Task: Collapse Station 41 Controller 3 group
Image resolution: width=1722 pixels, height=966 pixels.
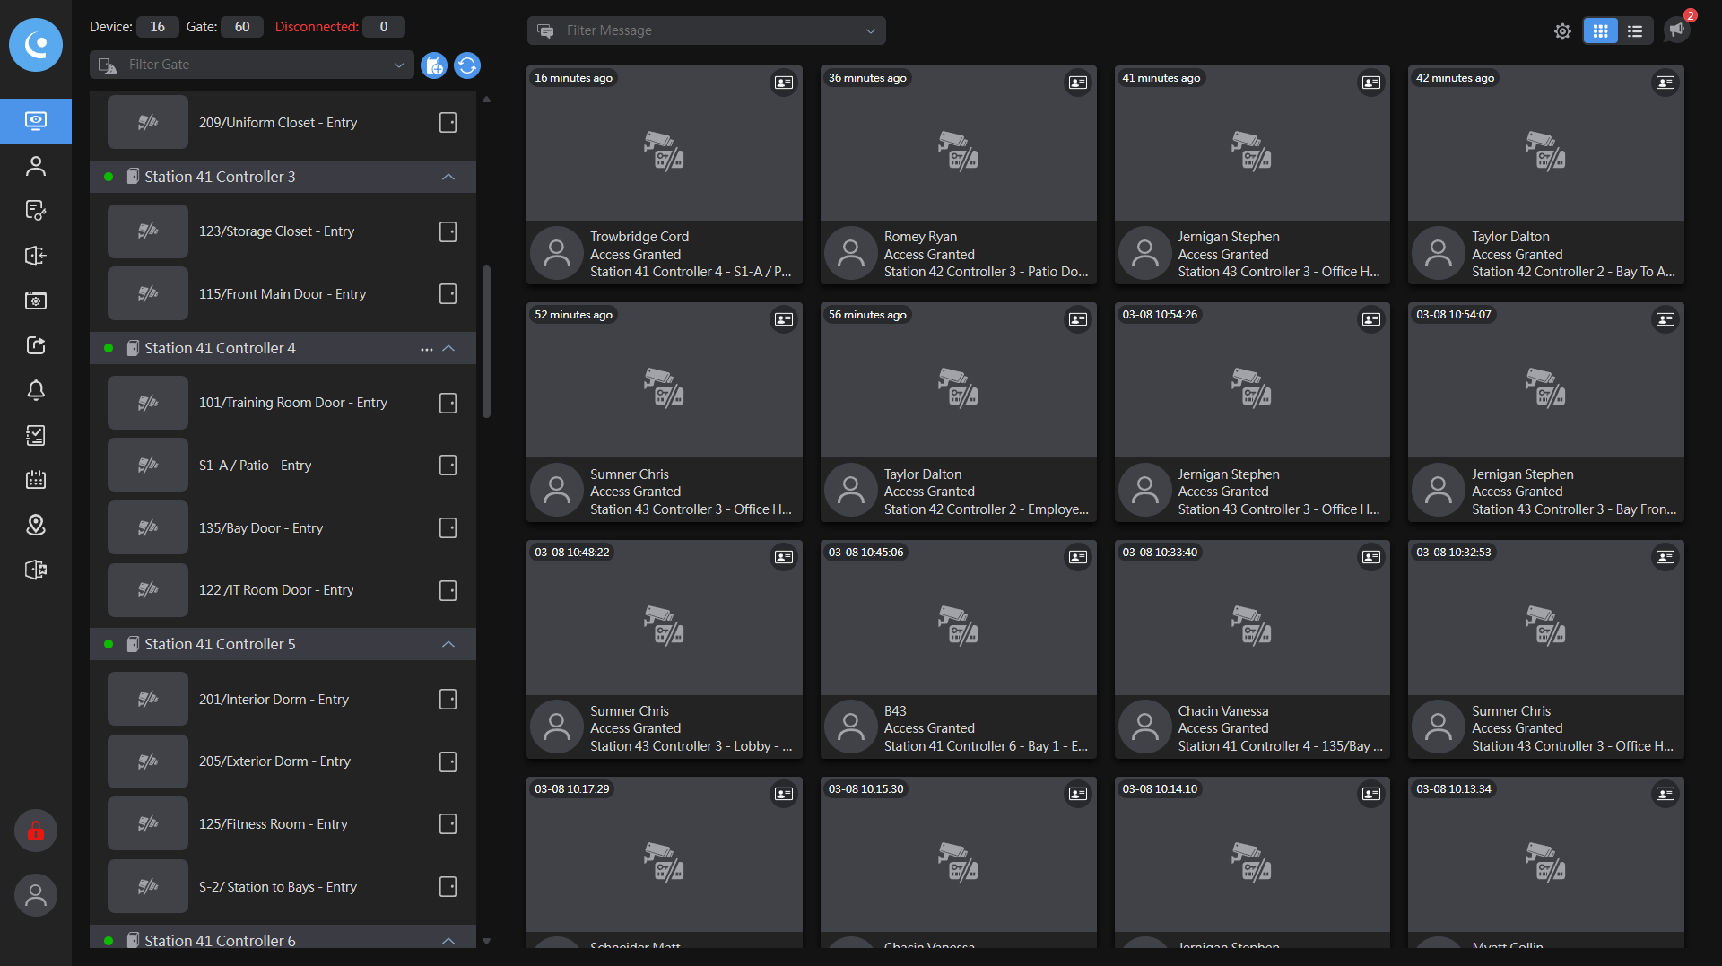Action: click(x=448, y=177)
